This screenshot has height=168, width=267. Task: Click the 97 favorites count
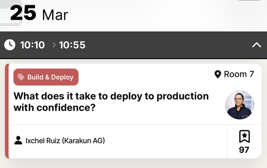tap(244, 150)
